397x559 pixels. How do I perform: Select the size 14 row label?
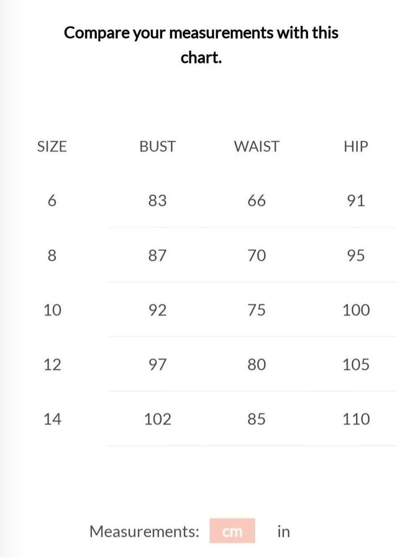pos(52,419)
